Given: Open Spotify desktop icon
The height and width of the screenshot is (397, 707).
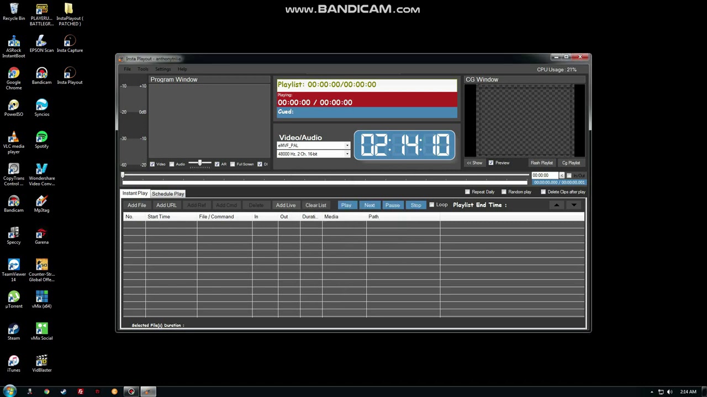Looking at the screenshot, I should pyautogui.click(x=41, y=140).
